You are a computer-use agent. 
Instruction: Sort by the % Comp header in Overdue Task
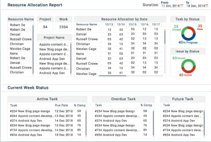pyautogui.click(x=146, y=105)
